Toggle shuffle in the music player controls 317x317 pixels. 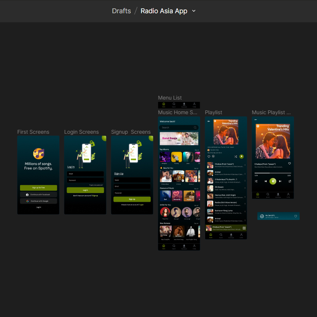click(256, 181)
